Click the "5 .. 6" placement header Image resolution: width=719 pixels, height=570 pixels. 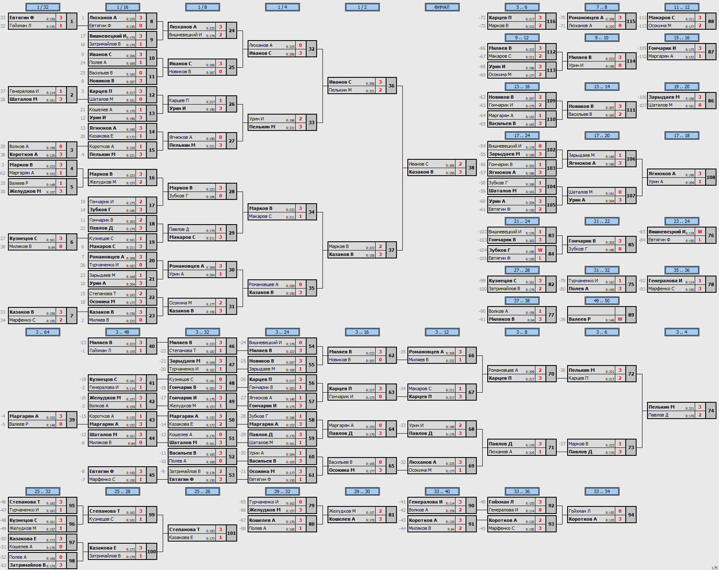pyautogui.click(x=522, y=7)
